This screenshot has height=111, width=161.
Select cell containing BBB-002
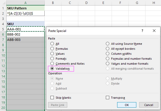click(25, 34)
